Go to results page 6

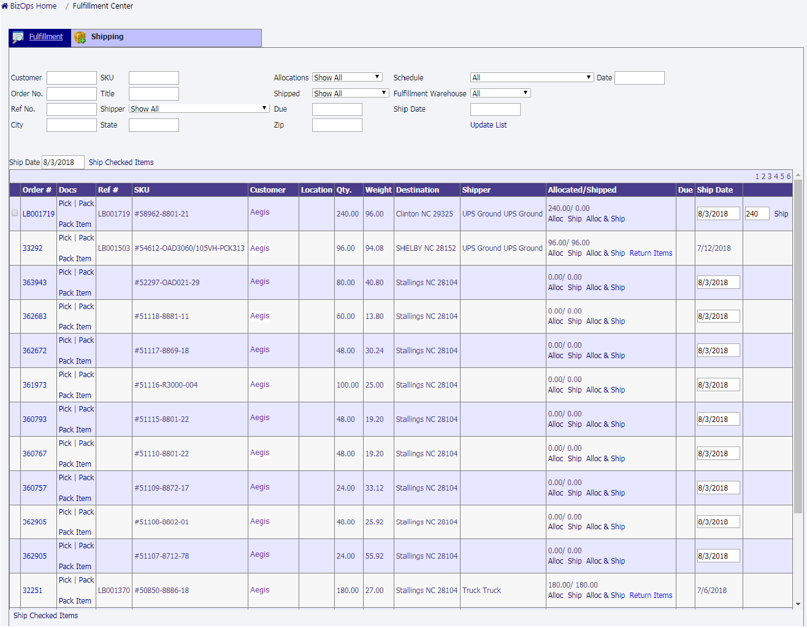789,177
